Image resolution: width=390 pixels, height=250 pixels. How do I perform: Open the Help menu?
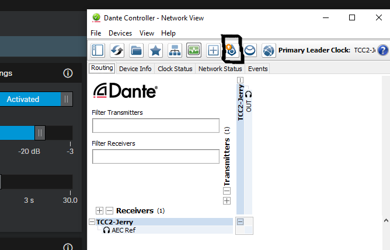tap(168, 33)
